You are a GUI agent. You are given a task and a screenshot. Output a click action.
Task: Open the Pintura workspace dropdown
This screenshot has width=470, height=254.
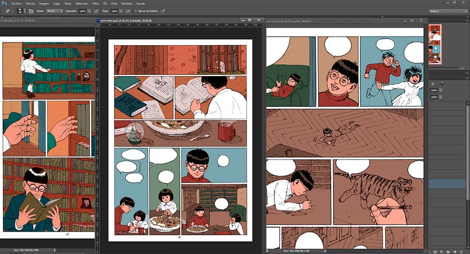point(448,11)
